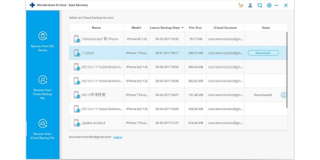Select Recover from iTunes Backup File

click(43, 88)
